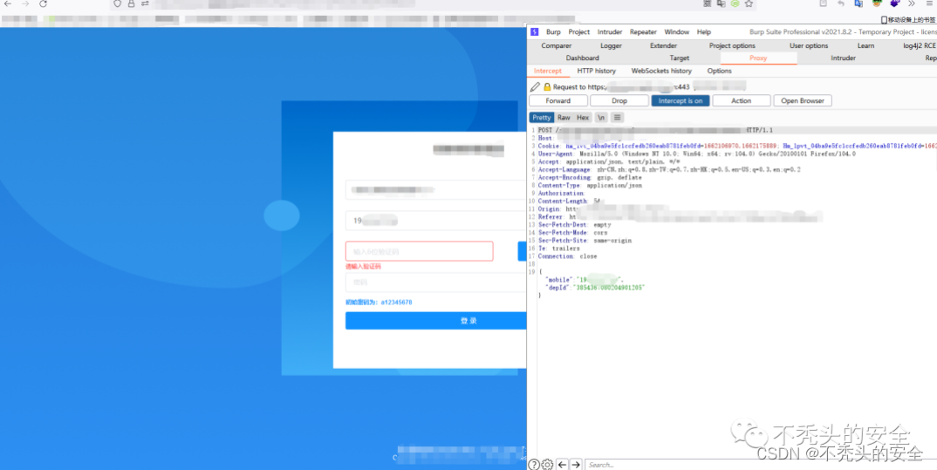This screenshot has width=937, height=470.
Task: Switch to the Comparer tab
Action: tap(557, 45)
